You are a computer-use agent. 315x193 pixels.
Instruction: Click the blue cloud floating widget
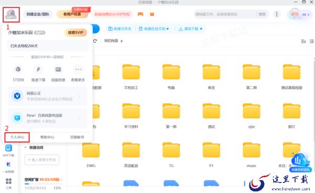click(x=300, y=162)
